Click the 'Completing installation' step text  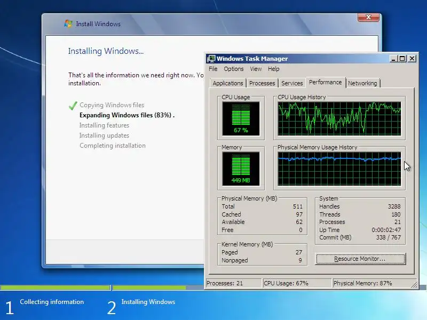tap(113, 146)
